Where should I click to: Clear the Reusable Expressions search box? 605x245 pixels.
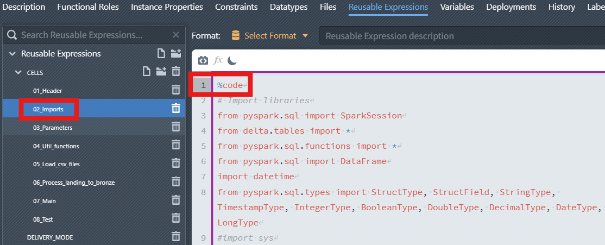(x=176, y=35)
